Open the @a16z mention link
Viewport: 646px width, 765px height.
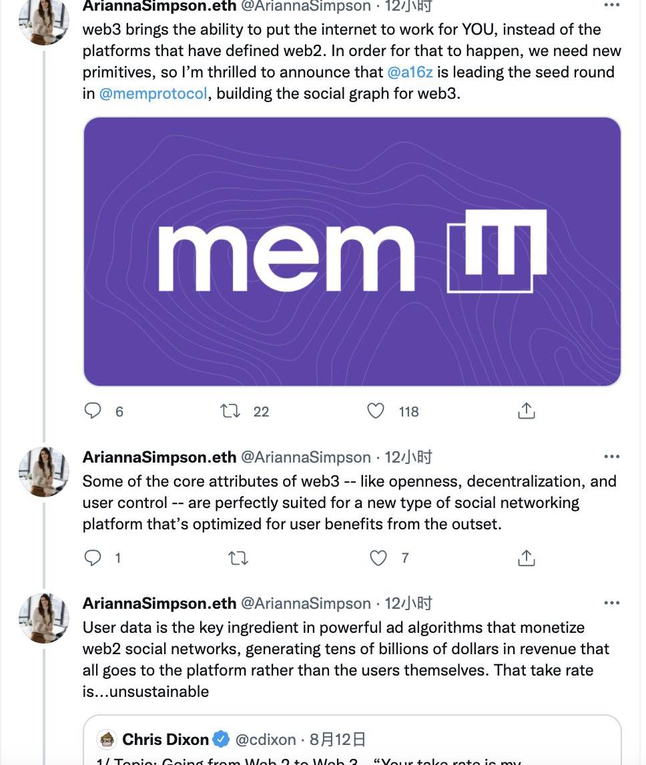coord(410,72)
